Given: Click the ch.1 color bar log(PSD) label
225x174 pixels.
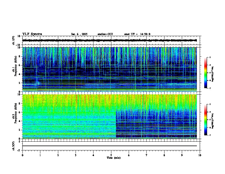Looking at the screenshot, I should tap(213, 74).
